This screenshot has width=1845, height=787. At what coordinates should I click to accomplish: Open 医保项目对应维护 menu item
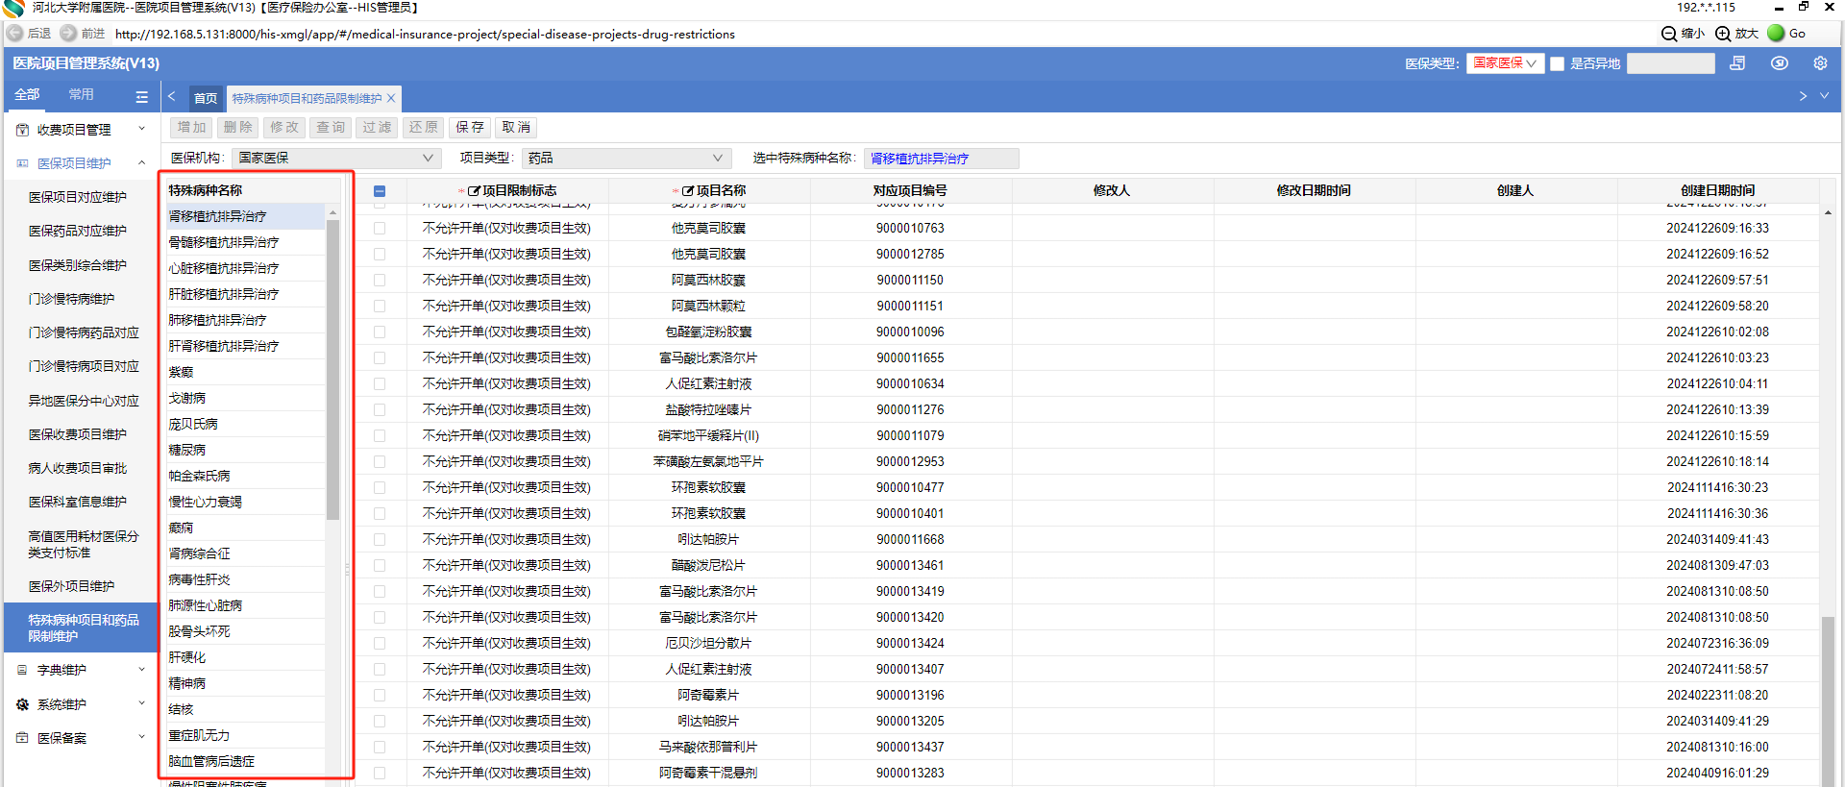point(78,197)
